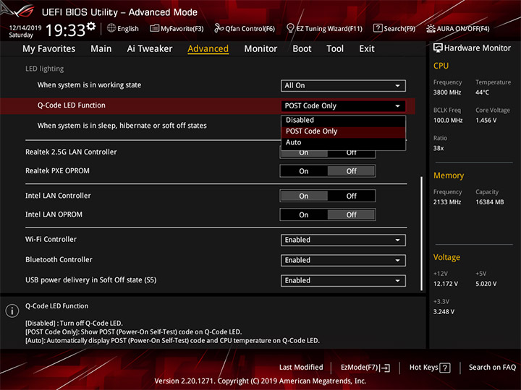This screenshot has width=521, height=390.
Task: Select the Advanced tab
Action: point(208,49)
